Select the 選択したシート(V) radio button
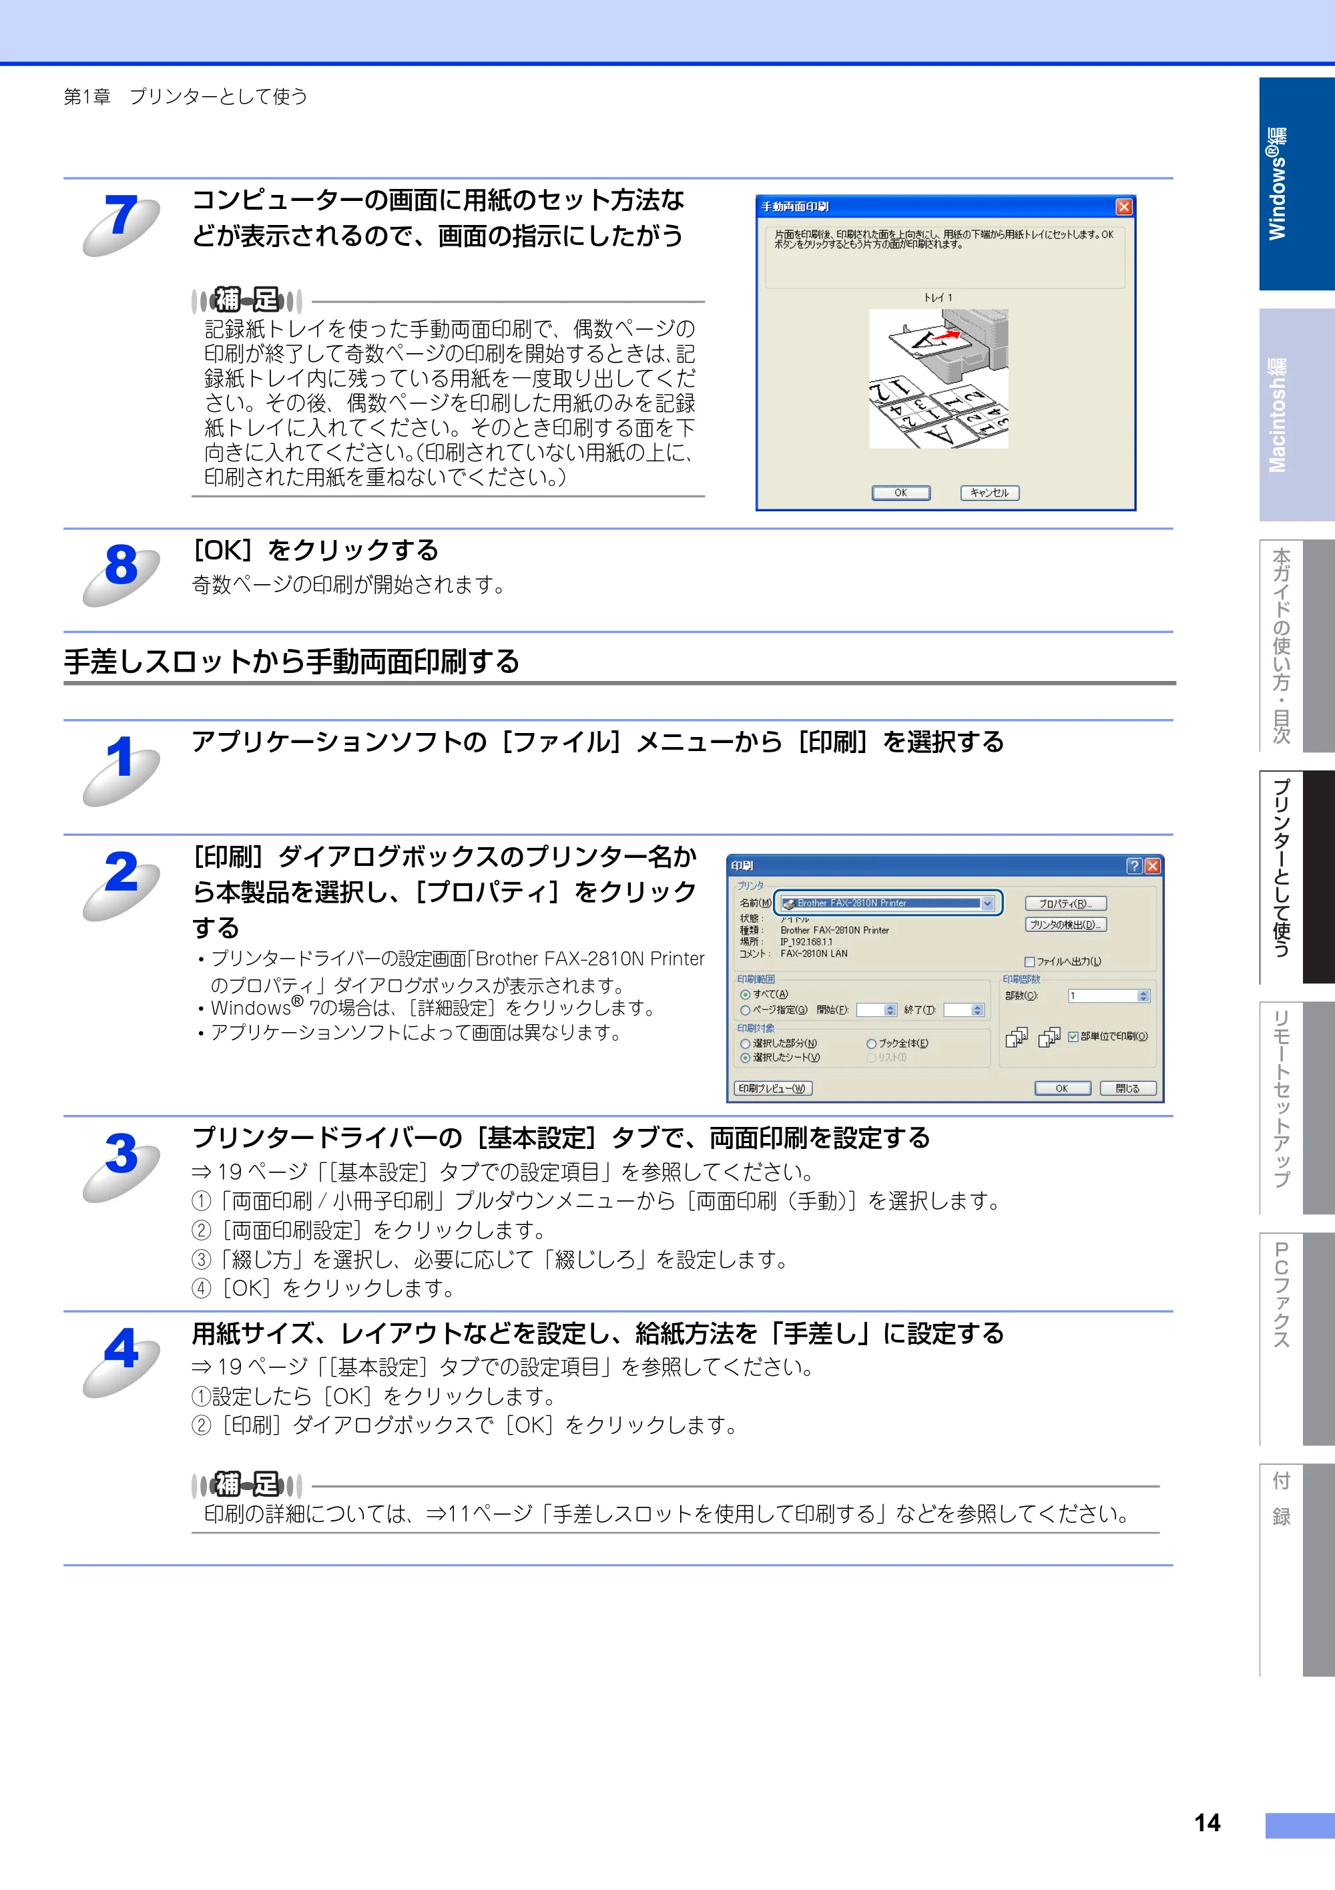This screenshot has width=1335, height=1890. tap(746, 1057)
